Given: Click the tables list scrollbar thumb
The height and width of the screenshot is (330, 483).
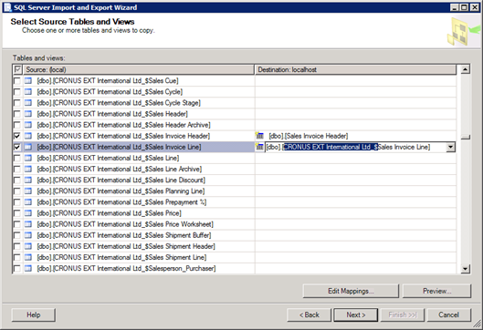Looking at the screenshot, I should point(465,137).
